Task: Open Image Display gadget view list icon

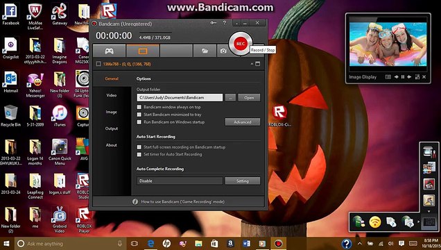Action: [x=388, y=77]
